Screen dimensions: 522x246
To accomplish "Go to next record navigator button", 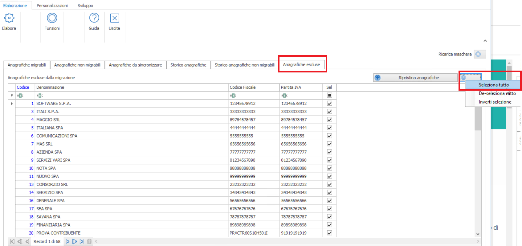I will (x=67, y=241).
